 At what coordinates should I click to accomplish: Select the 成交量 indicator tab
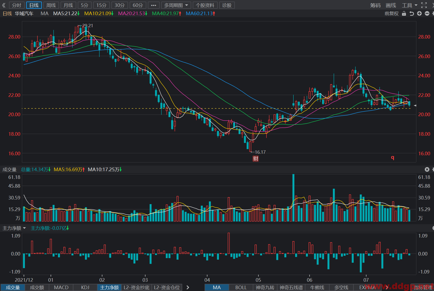[13, 287]
